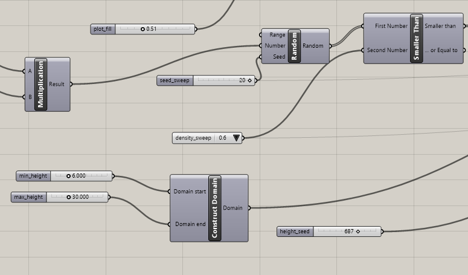Screen dimensions: 468x275
Task: Click the height_seed slider grip at 687
Action: [358, 231]
